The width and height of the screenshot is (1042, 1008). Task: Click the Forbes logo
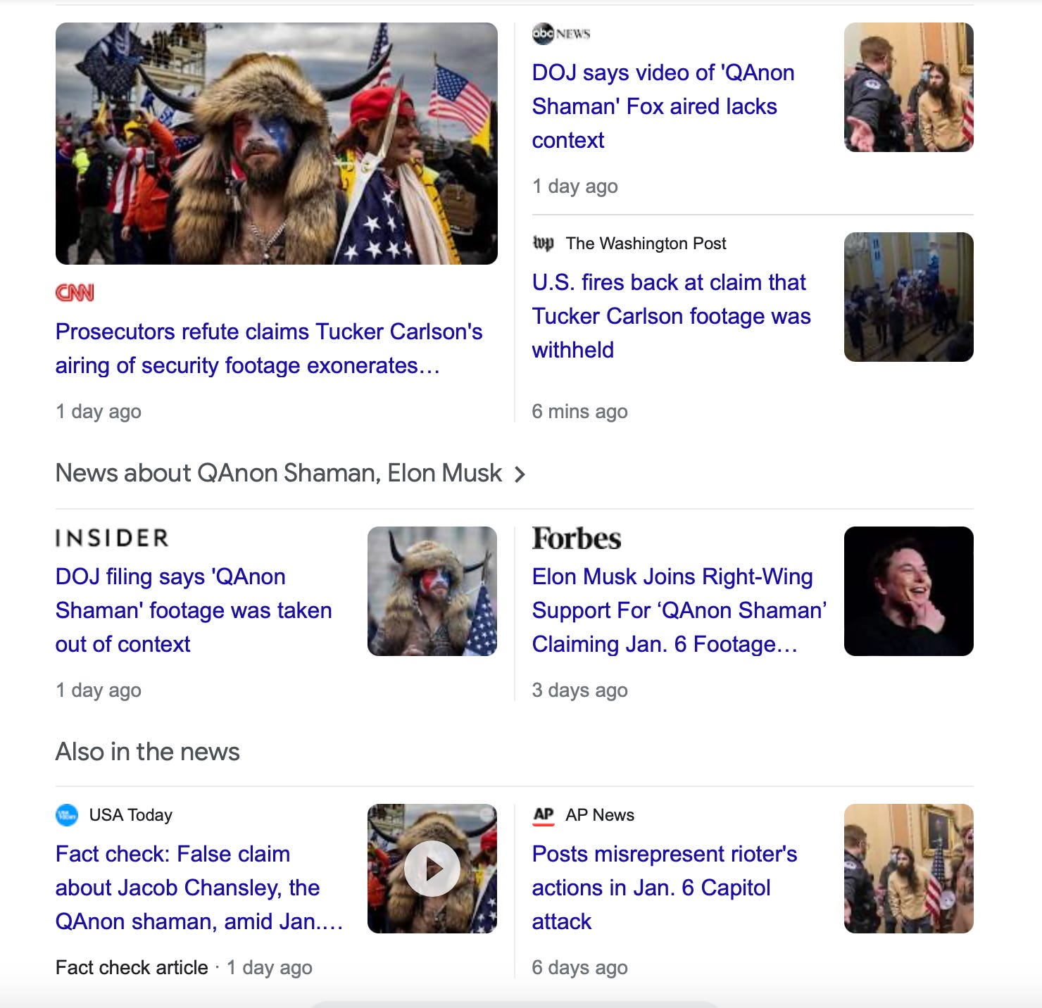click(577, 538)
